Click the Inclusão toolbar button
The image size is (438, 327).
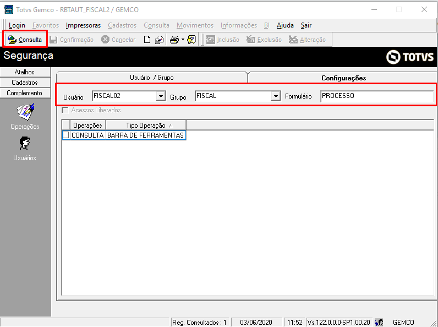click(223, 40)
